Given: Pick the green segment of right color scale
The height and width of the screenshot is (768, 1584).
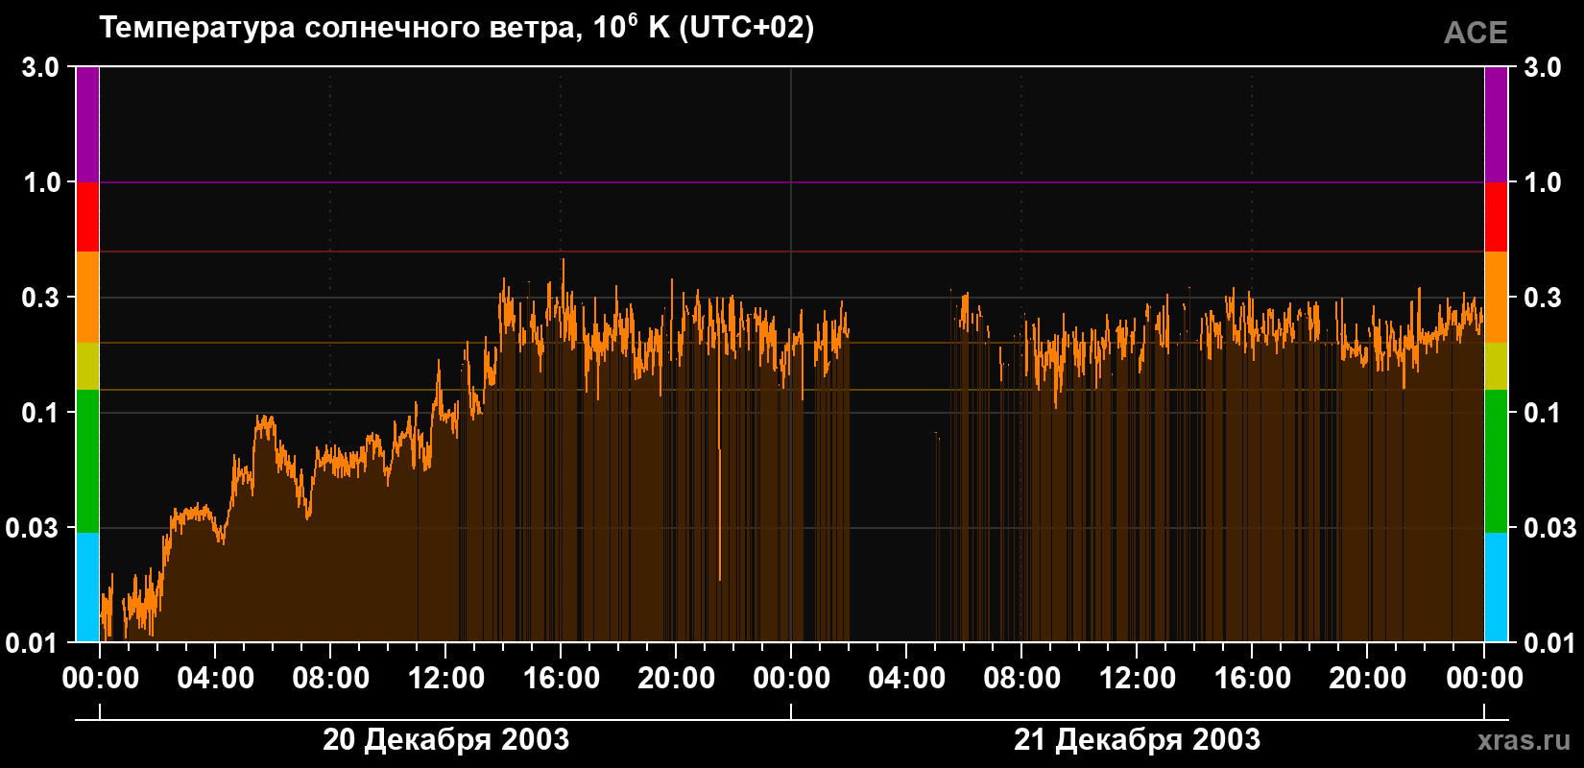Looking at the screenshot, I should coord(1497,461).
